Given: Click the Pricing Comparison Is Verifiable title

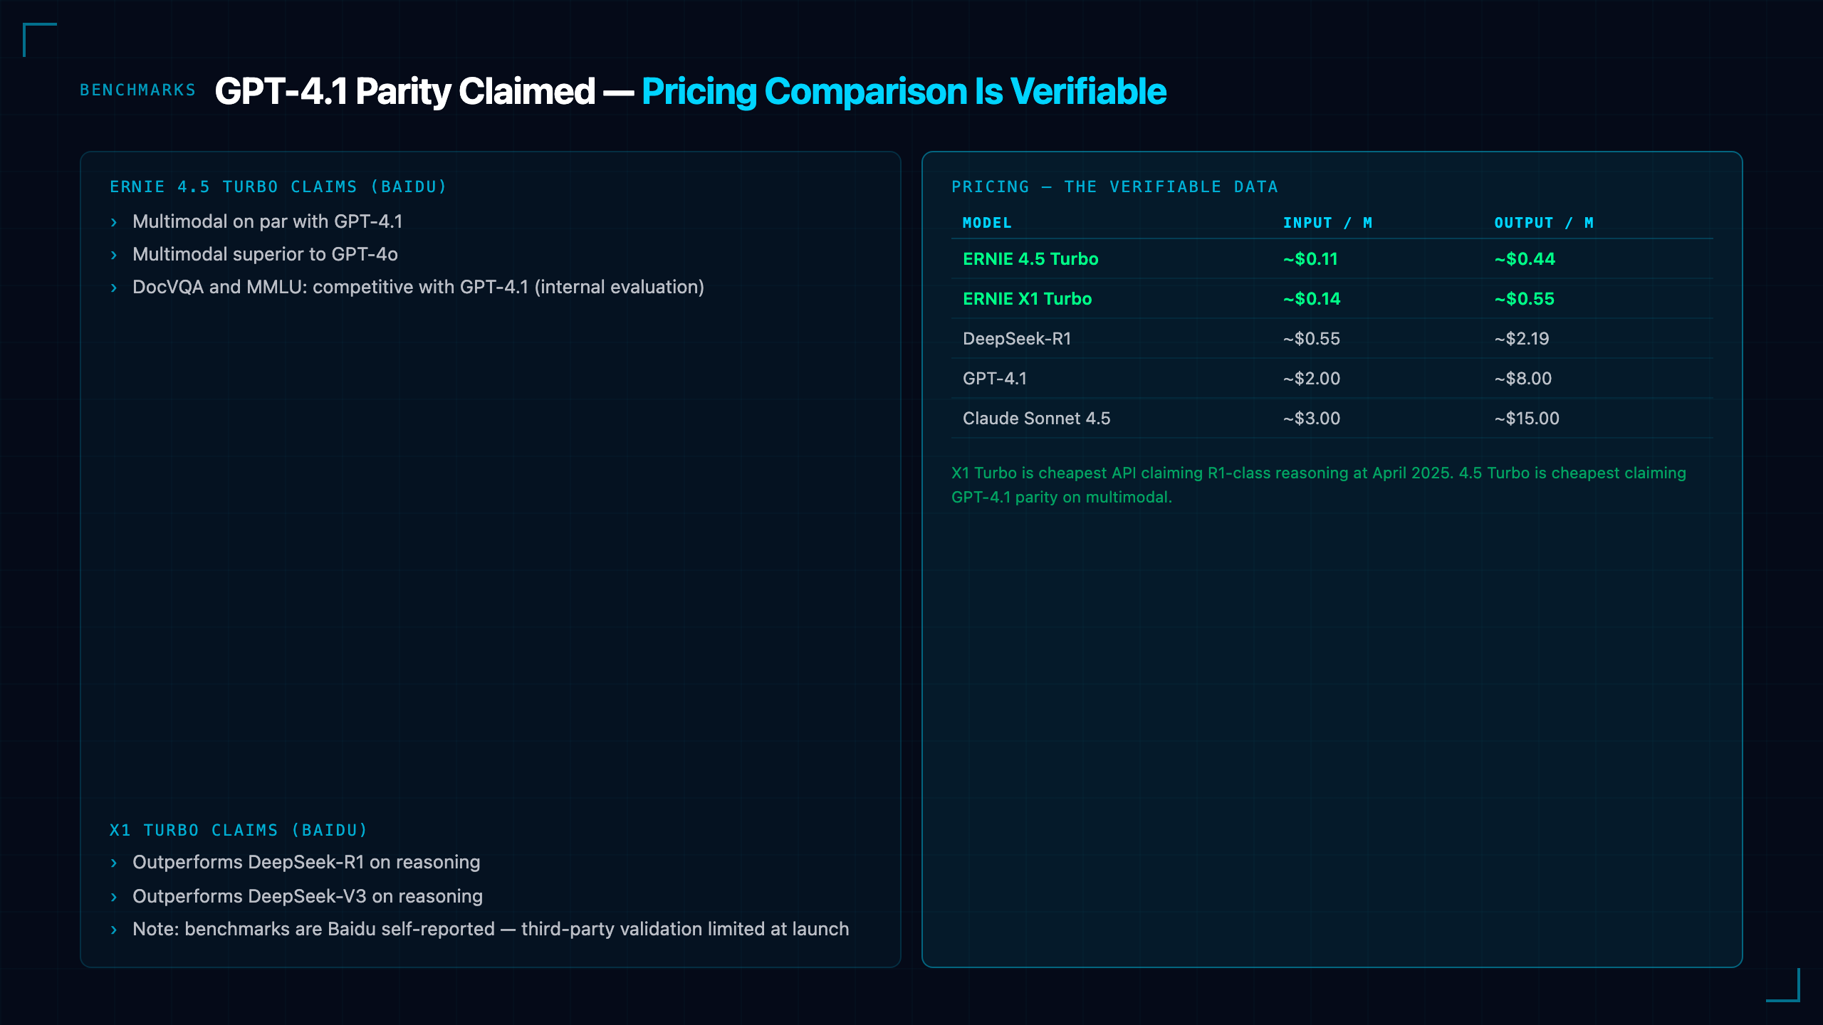Looking at the screenshot, I should [x=904, y=92].
